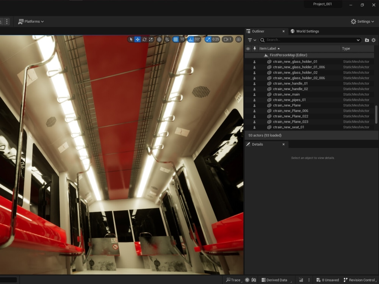Open the status bar compile options dots
Viewport: 379px width, 284px height.
(309, 280)
